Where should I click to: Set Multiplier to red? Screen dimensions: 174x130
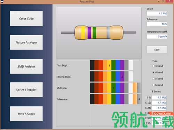[x=101, y=88]
